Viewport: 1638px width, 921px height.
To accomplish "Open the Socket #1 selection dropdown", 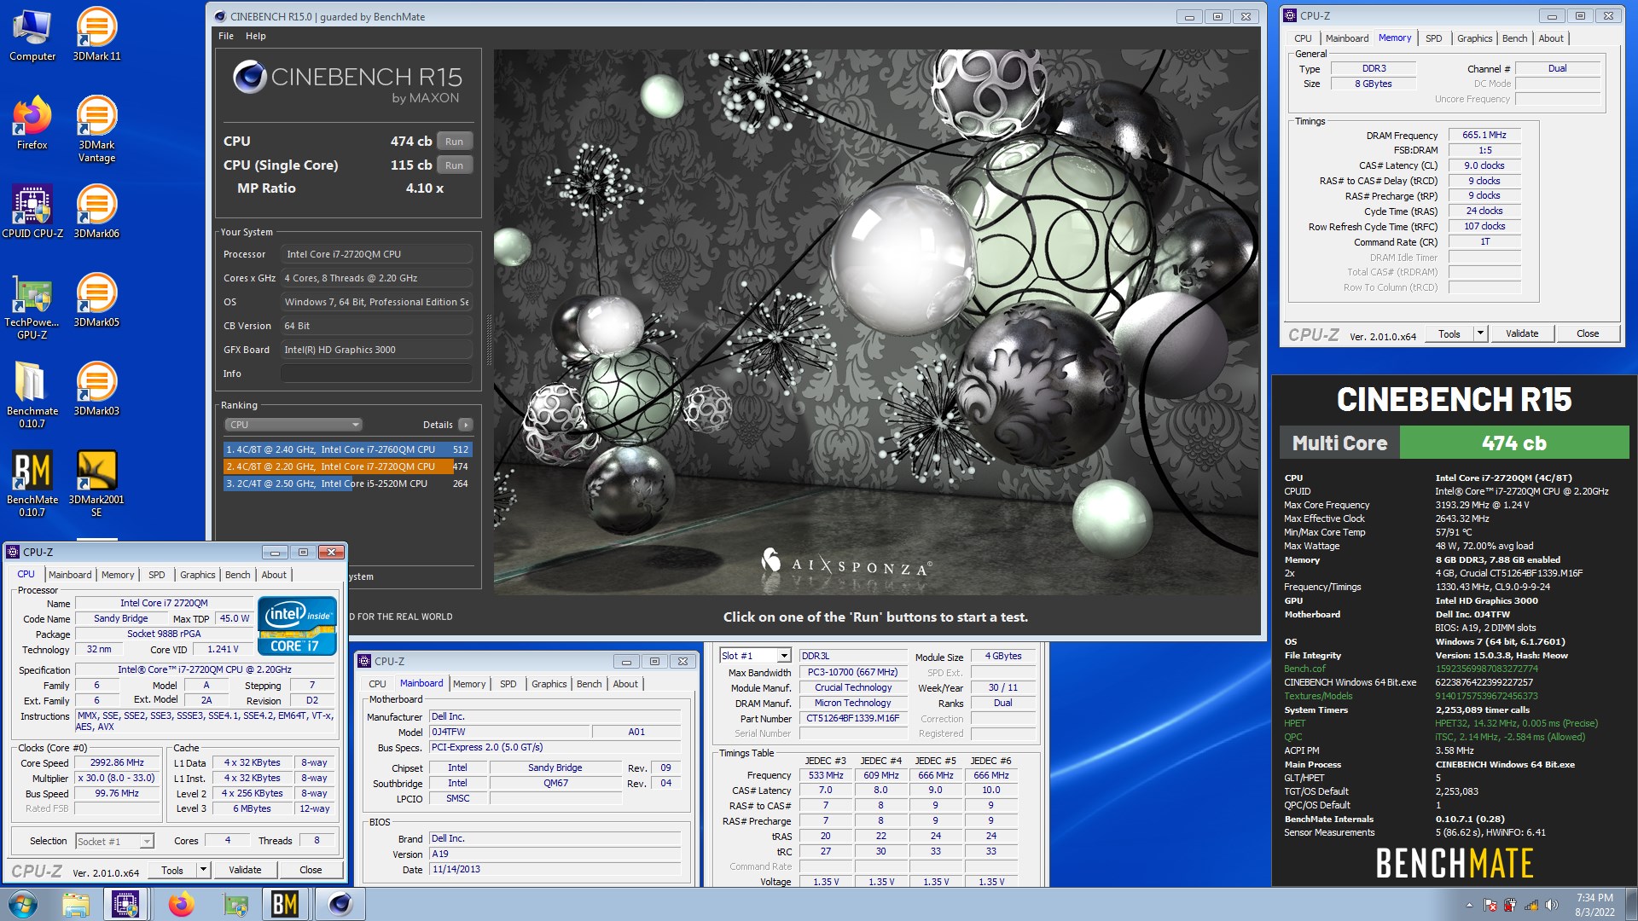I will click(114, 842).
